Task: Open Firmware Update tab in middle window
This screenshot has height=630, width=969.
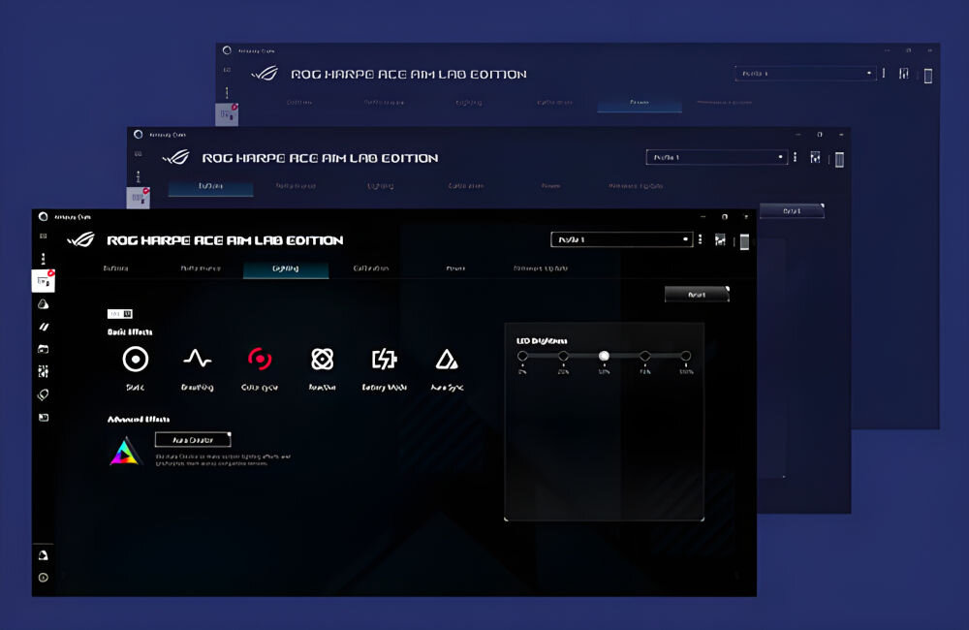Action: 636,185
